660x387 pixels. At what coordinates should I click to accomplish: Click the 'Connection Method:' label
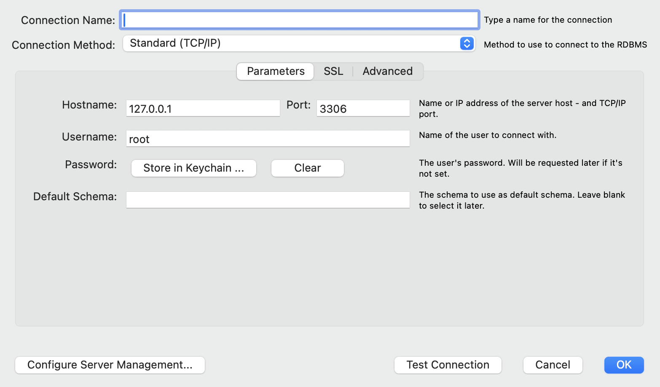(x=63, y=45)
